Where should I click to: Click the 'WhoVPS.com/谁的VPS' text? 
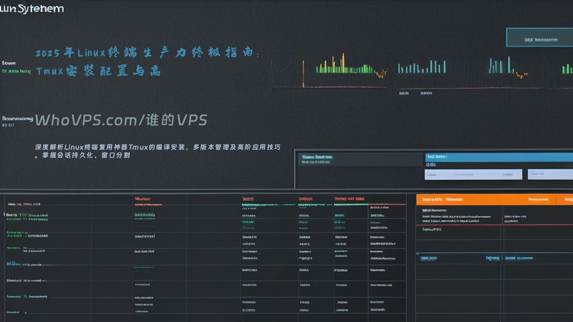pyautogui.click(x=121, y=120)
